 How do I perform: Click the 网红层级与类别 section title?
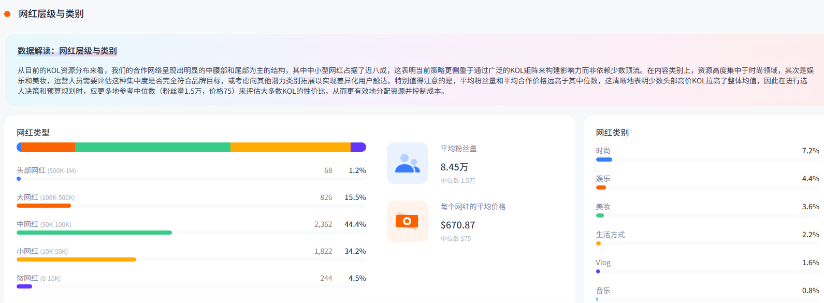[51, 14]
